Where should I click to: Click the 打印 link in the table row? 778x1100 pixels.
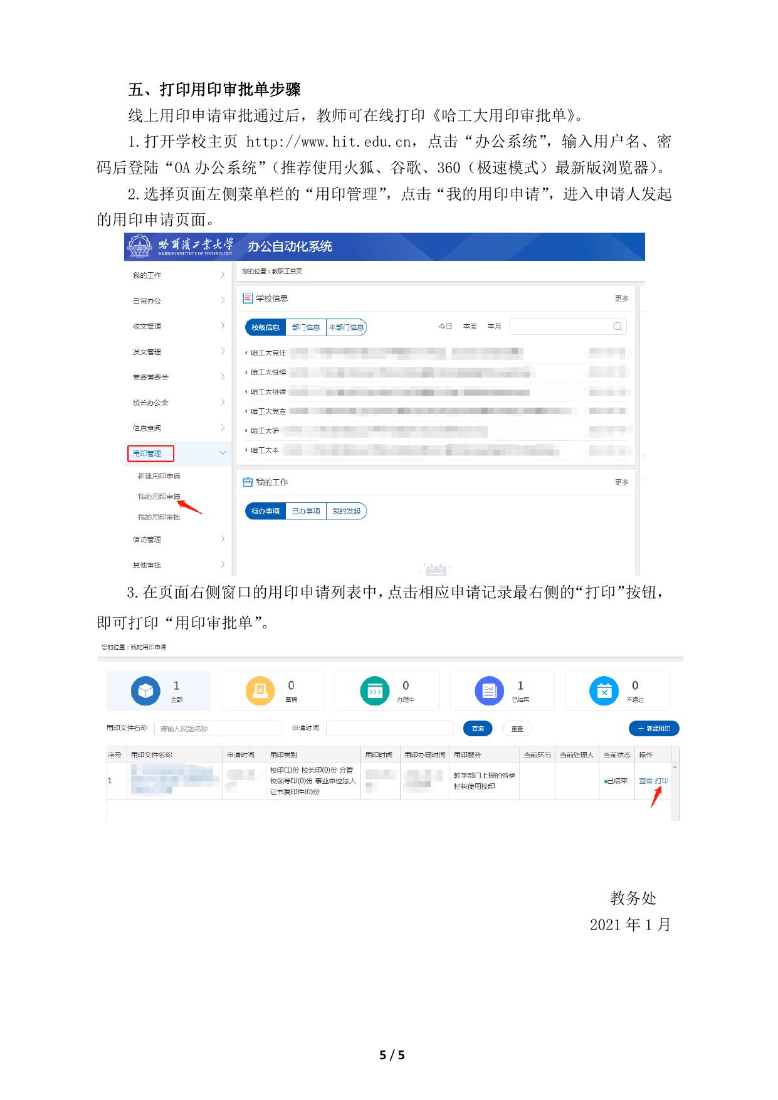[x=661, y=781]
